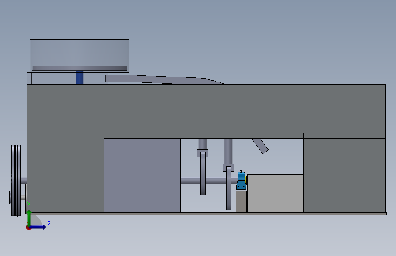
Task: Select the angled pipe stub under the housing
Action: (x=260, y=146)
